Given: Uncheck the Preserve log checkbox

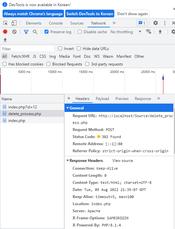Looking at the screenshot, I should [x=46, y=32].
